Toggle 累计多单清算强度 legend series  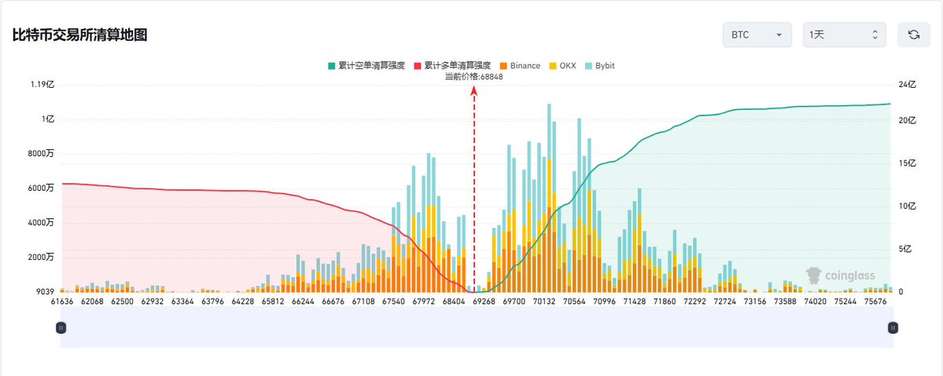coord(453,65)
